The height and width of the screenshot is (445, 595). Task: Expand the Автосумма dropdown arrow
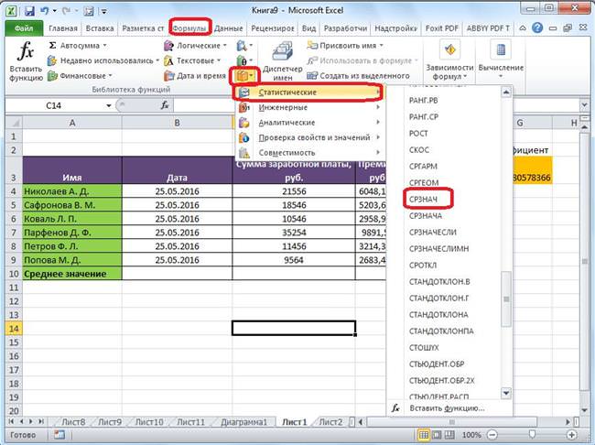(x=105, y=46)
